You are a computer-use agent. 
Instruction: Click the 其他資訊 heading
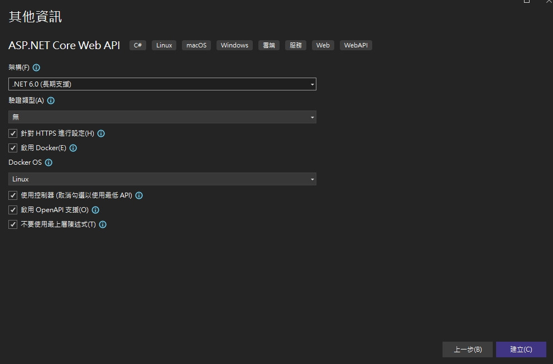click(35, 17)
